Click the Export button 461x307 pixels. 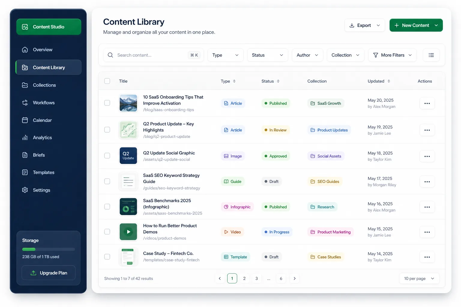coord(365,25)
